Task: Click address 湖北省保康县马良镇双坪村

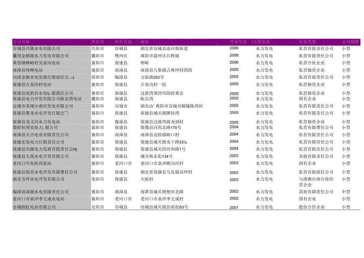Action: tap(166, 172)
